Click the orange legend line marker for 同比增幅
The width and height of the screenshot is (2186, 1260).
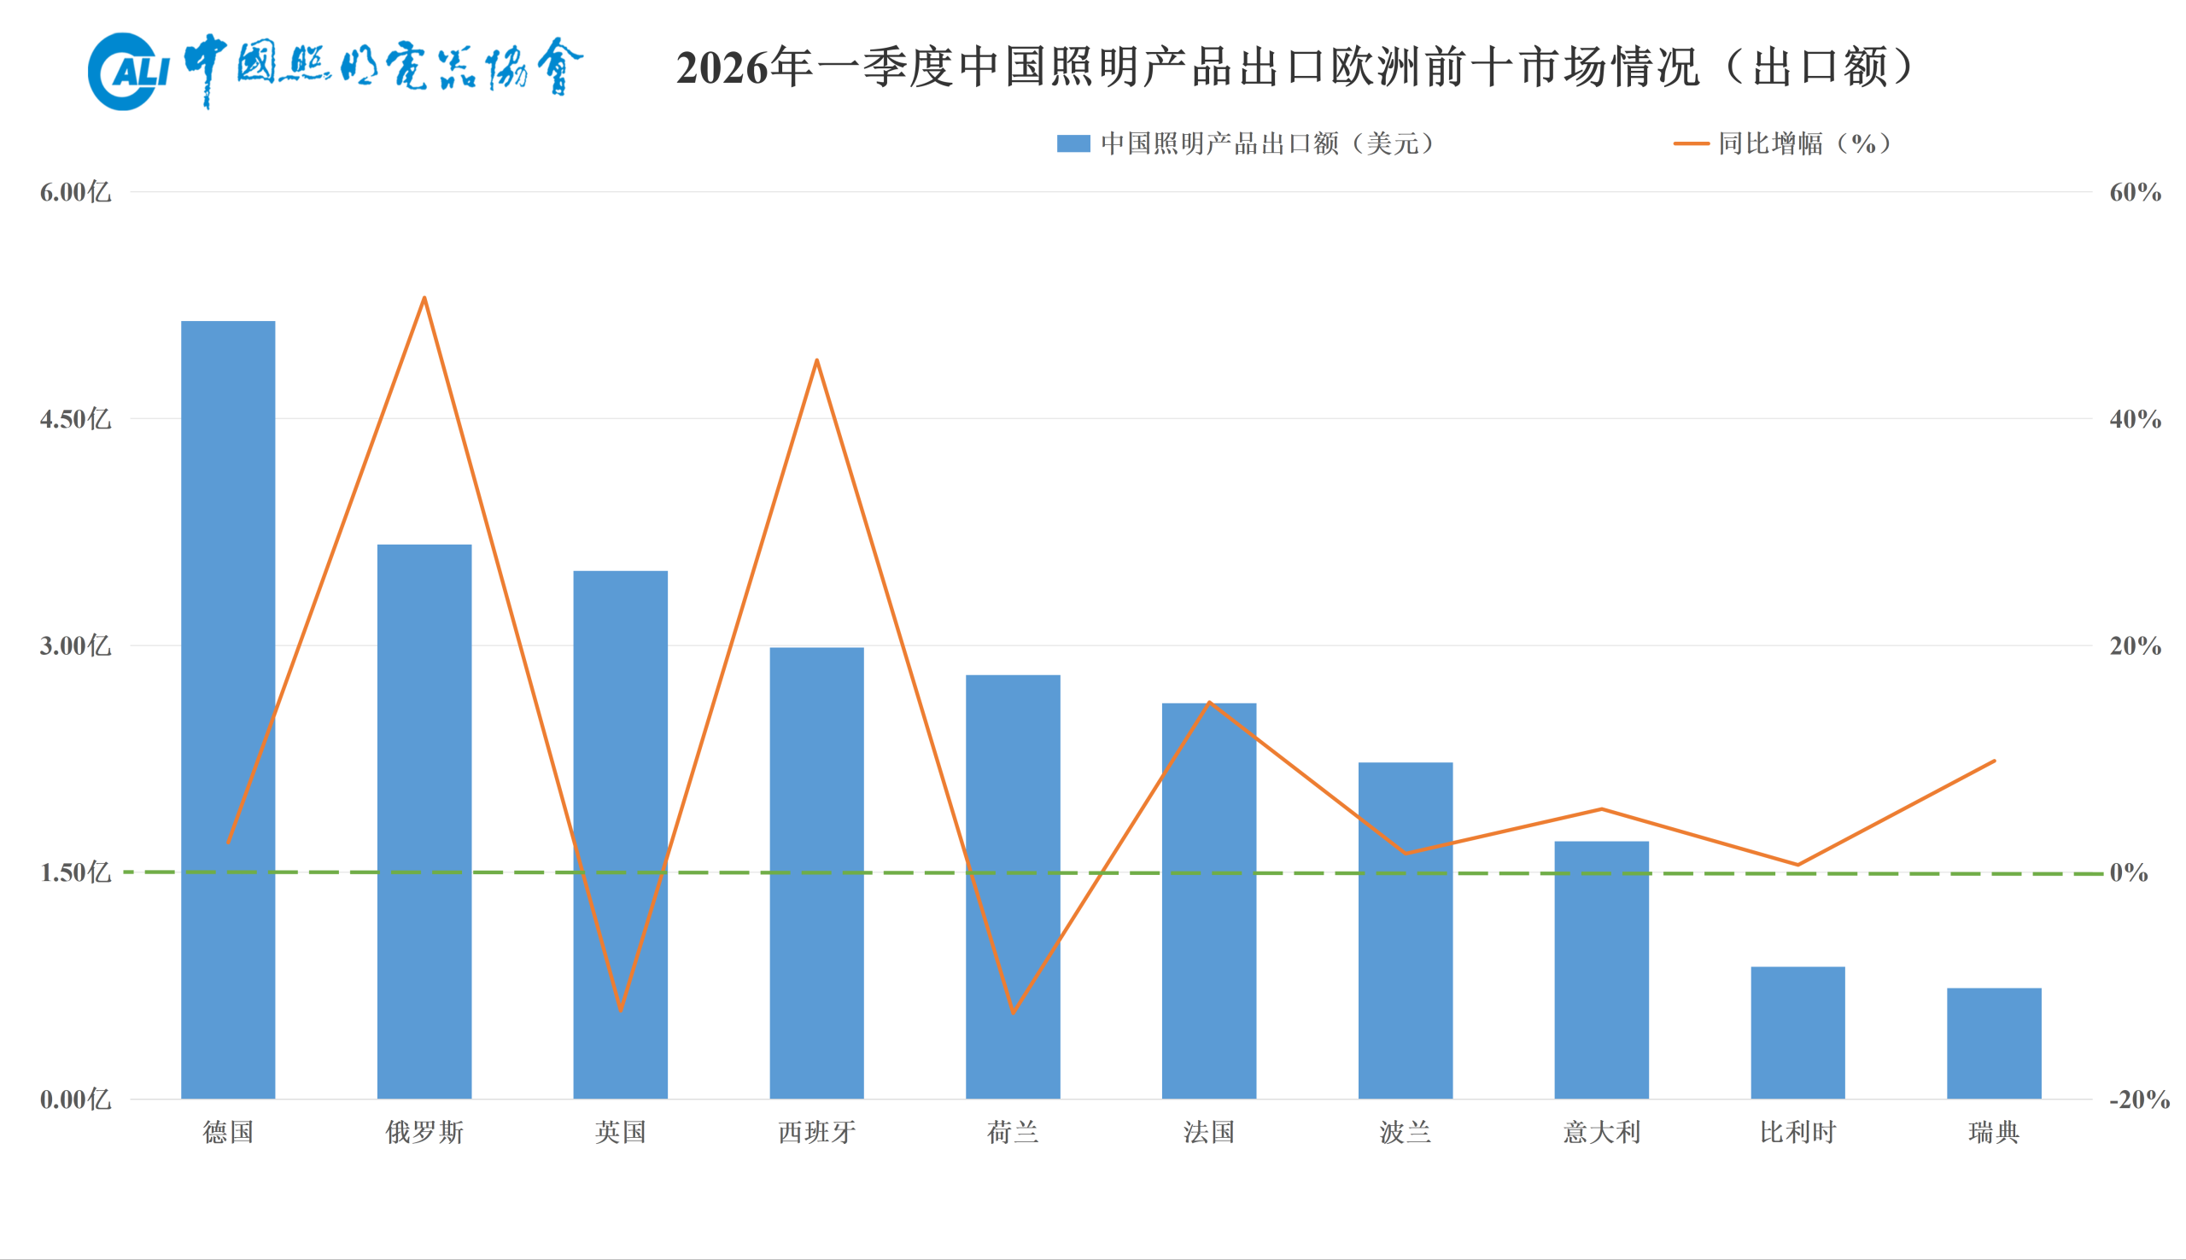coord(1693,143)
